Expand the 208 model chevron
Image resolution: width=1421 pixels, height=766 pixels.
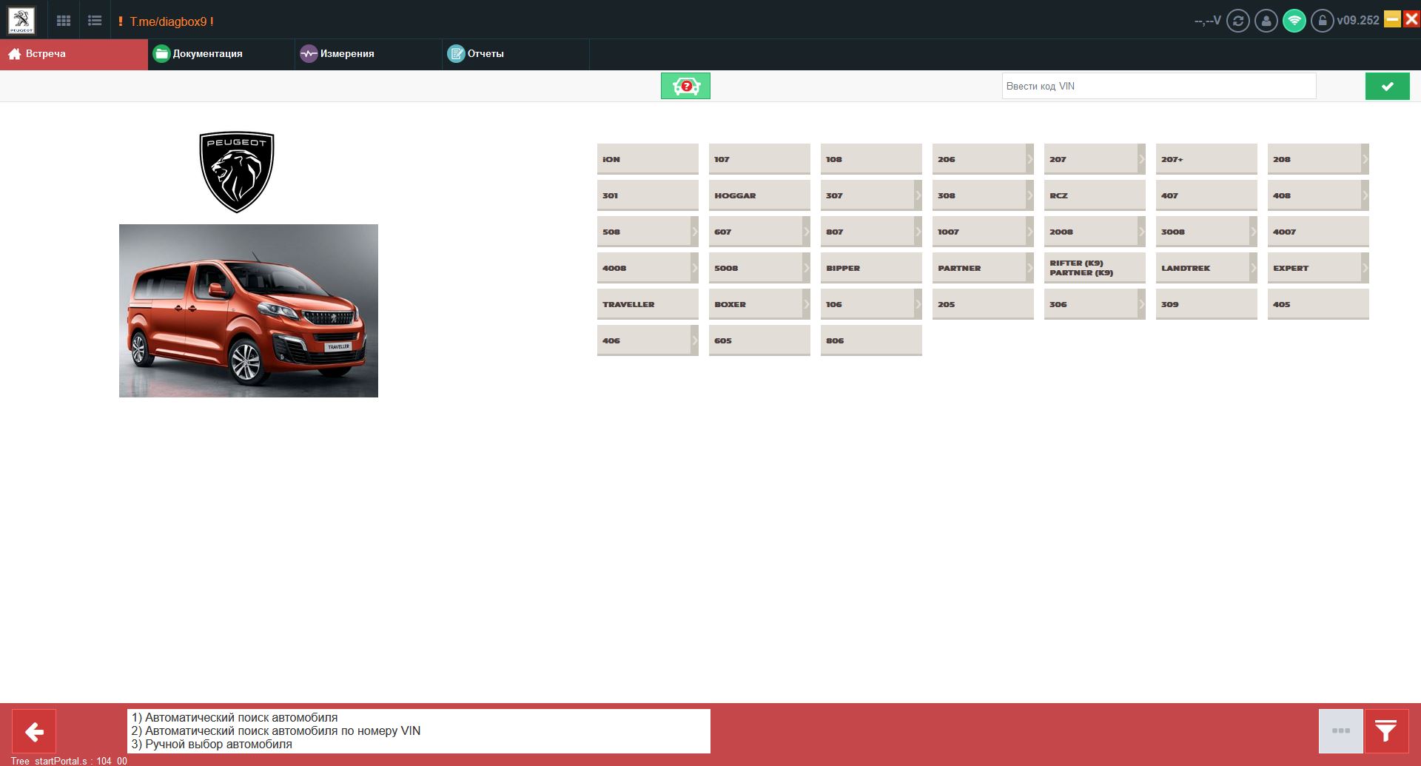(x=1365, y=159)
